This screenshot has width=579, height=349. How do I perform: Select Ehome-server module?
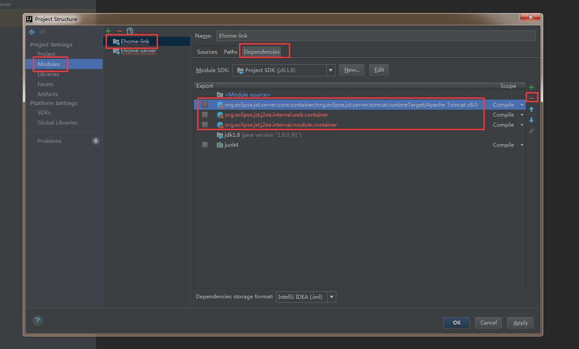(139, 51)
